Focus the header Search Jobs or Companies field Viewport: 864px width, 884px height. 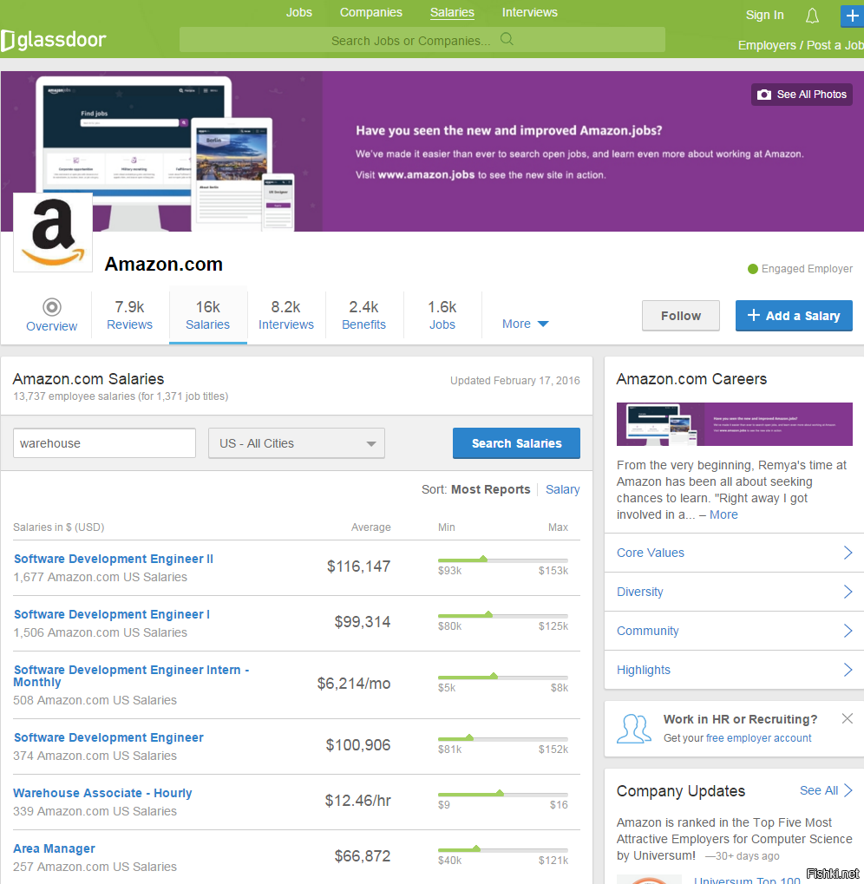422,40
